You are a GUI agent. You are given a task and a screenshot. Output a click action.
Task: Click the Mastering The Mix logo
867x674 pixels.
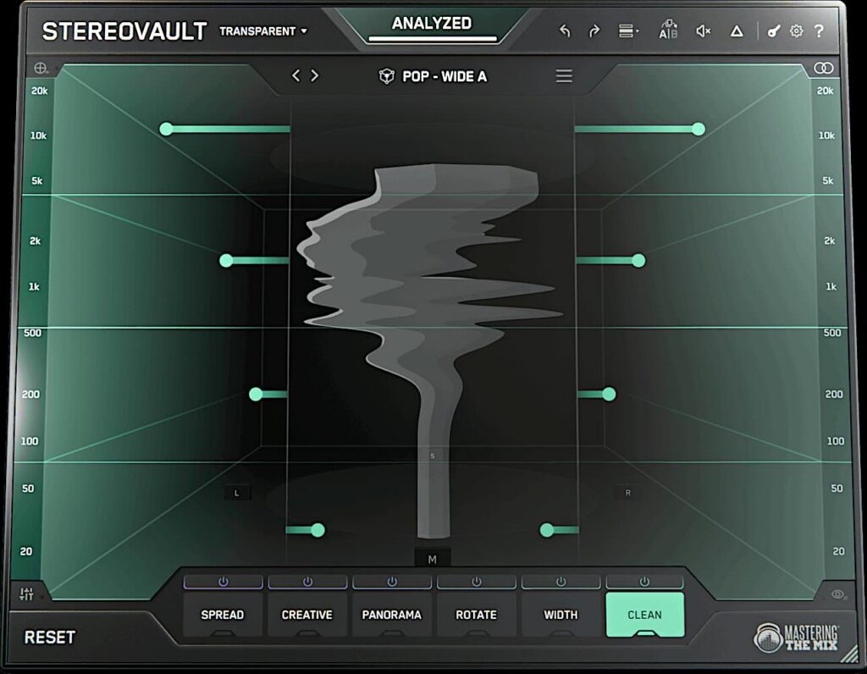click(796, 638)
